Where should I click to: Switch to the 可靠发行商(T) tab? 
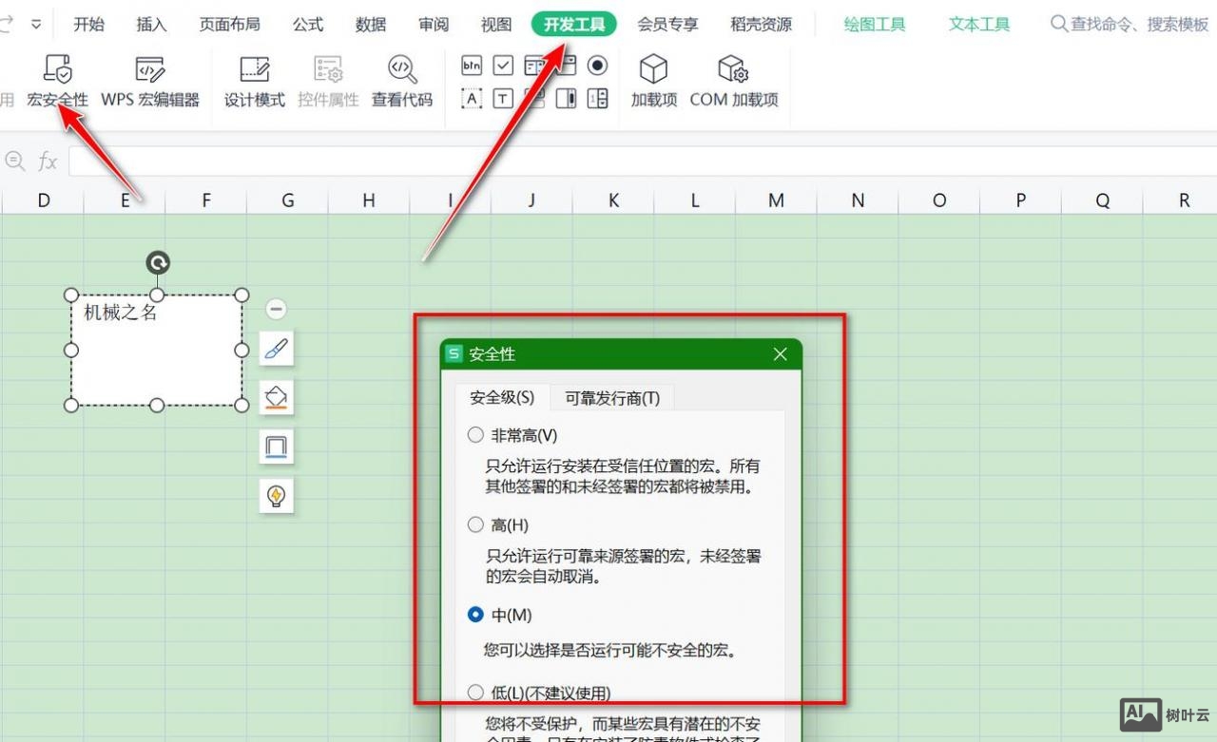point(612,398)
